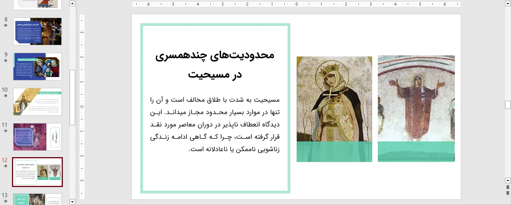Select slide 9 thumbnail with the stained glass image
The image size is (511, 205).
point(37,67)
